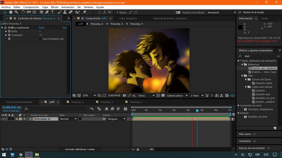282x158 pixels.
Task: Select the Puppet Pin tool
Action: pyautogui.click(x=84, y=12)
